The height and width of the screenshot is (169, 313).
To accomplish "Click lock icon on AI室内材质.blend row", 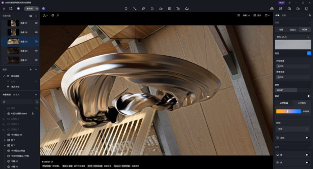I will (x=33, y=114).
